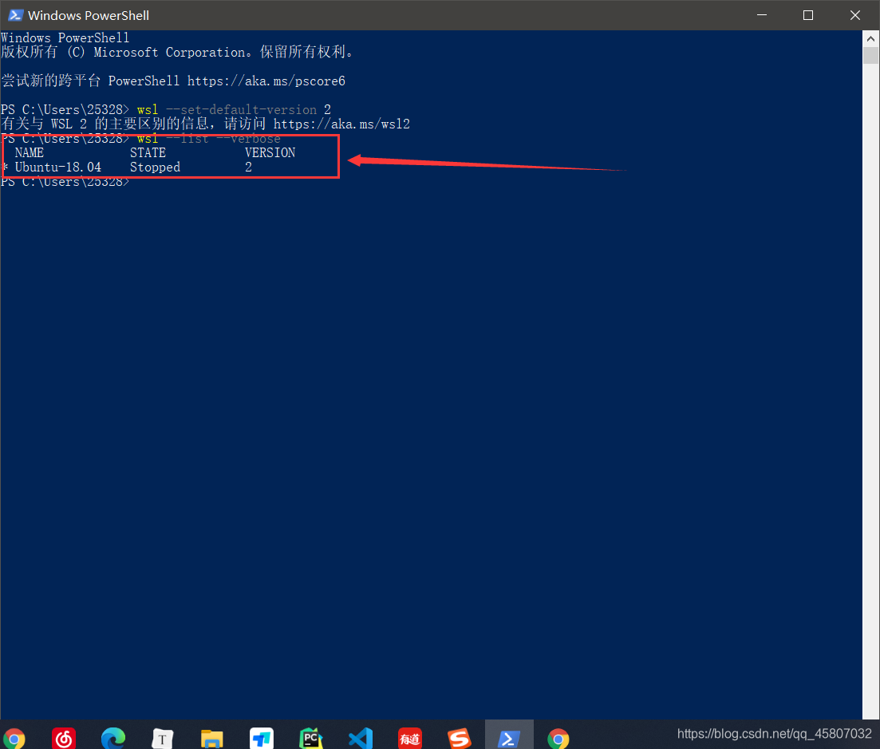Switch to the PowerShell taskbar button
The height and width of the screenshot is (749, 880).
(x=509, y=735)
